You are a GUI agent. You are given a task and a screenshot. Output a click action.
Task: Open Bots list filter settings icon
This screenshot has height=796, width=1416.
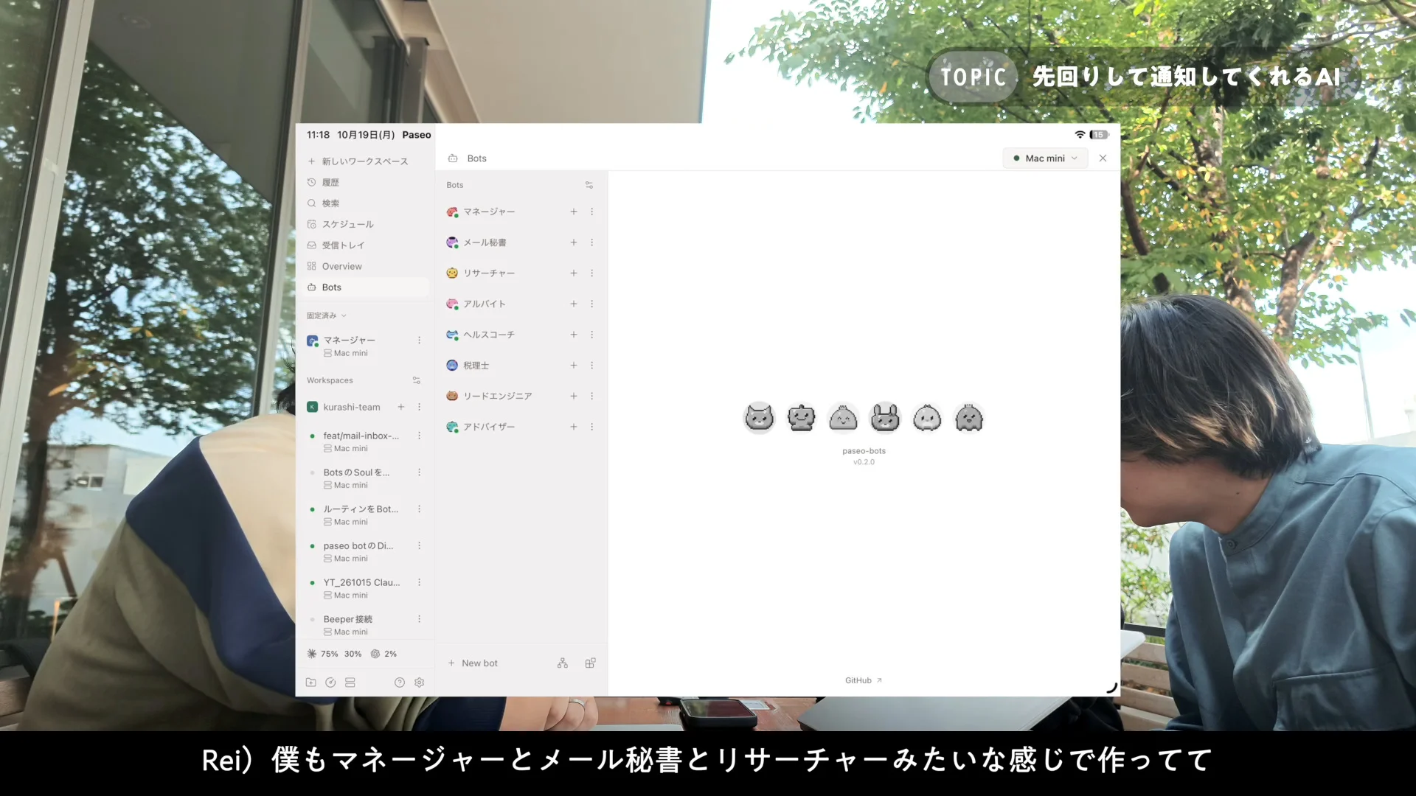point(589,185)
